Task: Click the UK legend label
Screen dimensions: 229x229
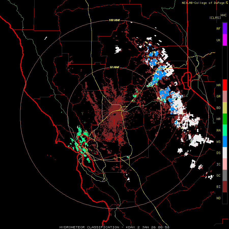Action: pyautogui.click(x=218, y=40)
